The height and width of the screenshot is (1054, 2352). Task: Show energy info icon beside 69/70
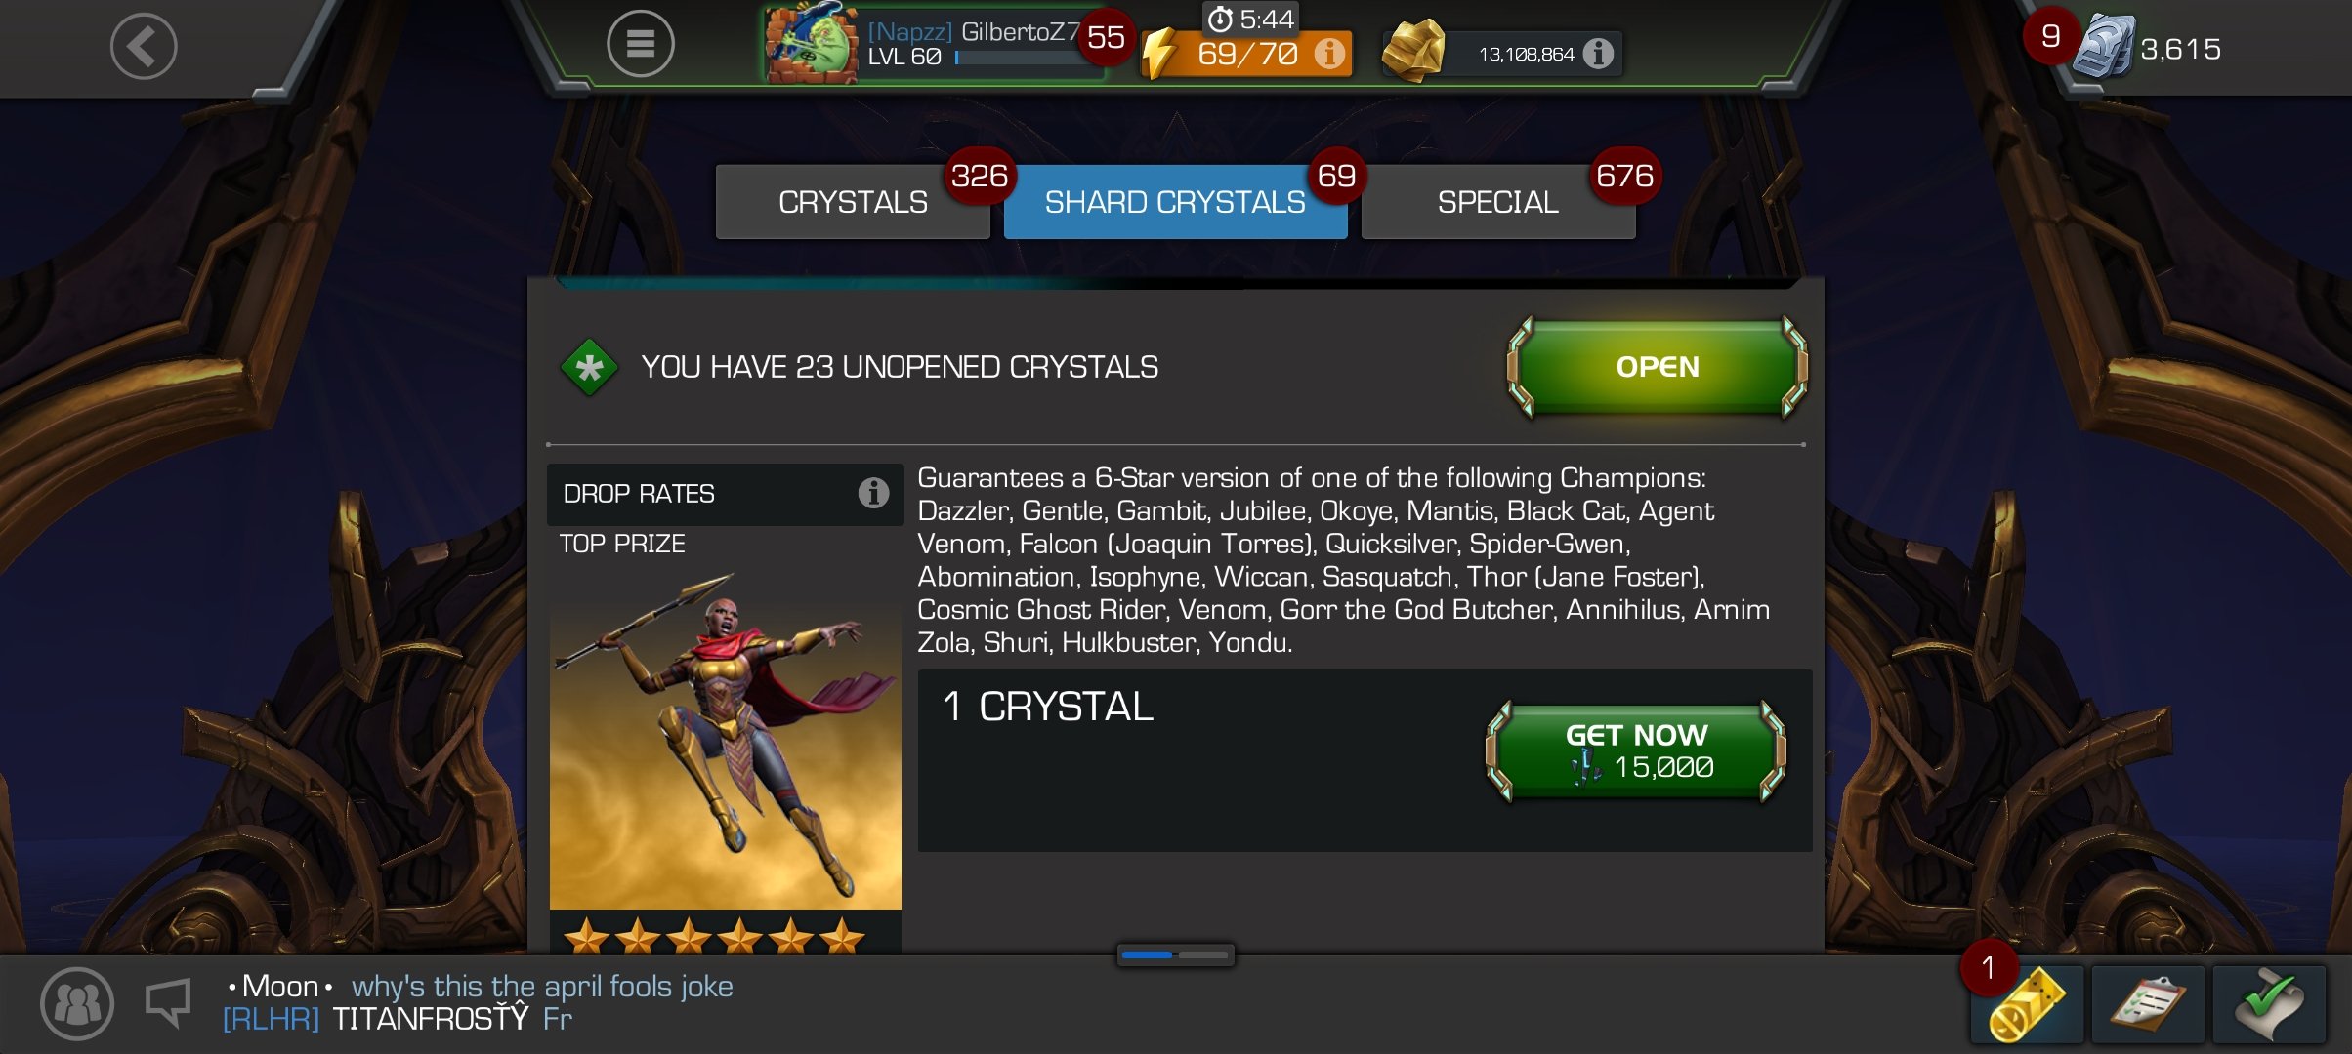click(x=1328, y=53)
